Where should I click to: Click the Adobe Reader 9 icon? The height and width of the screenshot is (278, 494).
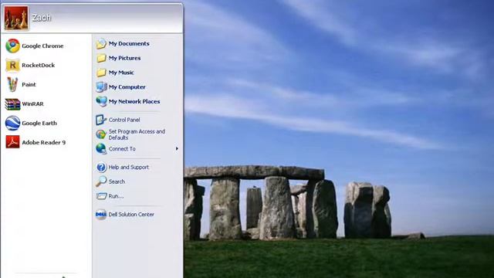[x=12, y=142]
